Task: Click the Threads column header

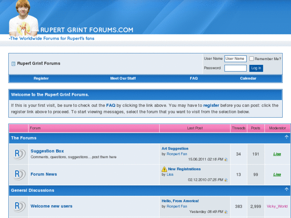Action: coord(239,128)
